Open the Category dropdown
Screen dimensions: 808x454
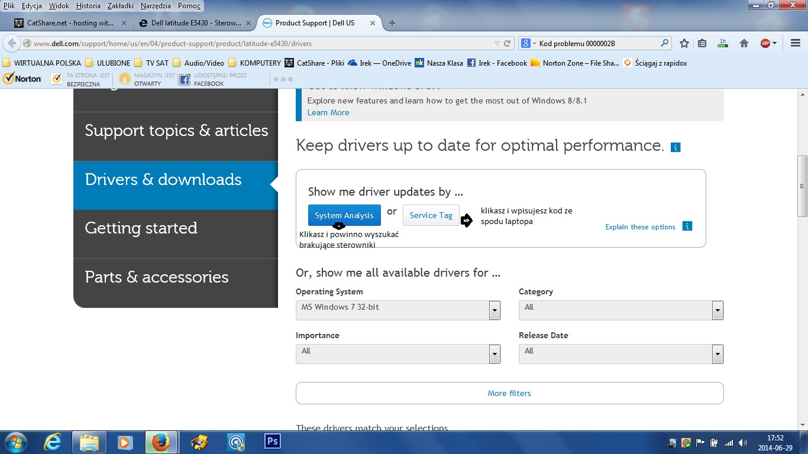621,310
